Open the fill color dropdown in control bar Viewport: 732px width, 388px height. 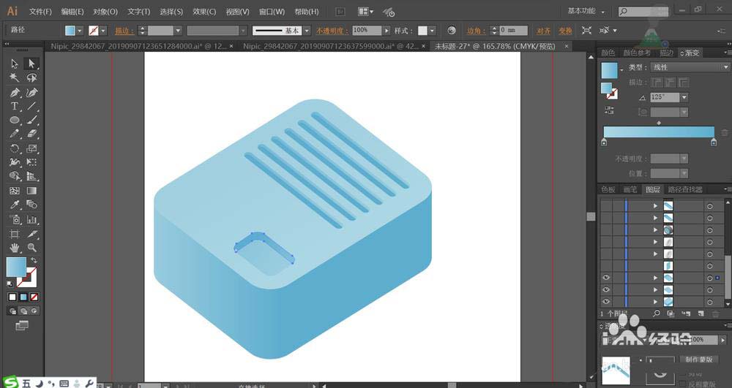click(80, 31)
